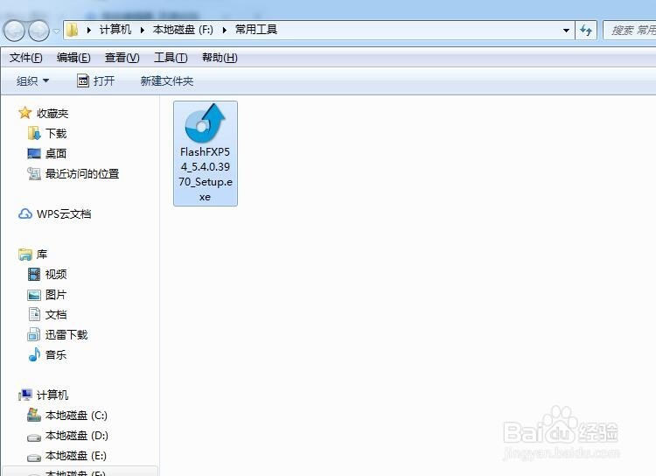Expand the arrow after 计算机 in breadcrumb
Image resolution: width=656 pixels, height=476 pixels.
tap(143, 30)
